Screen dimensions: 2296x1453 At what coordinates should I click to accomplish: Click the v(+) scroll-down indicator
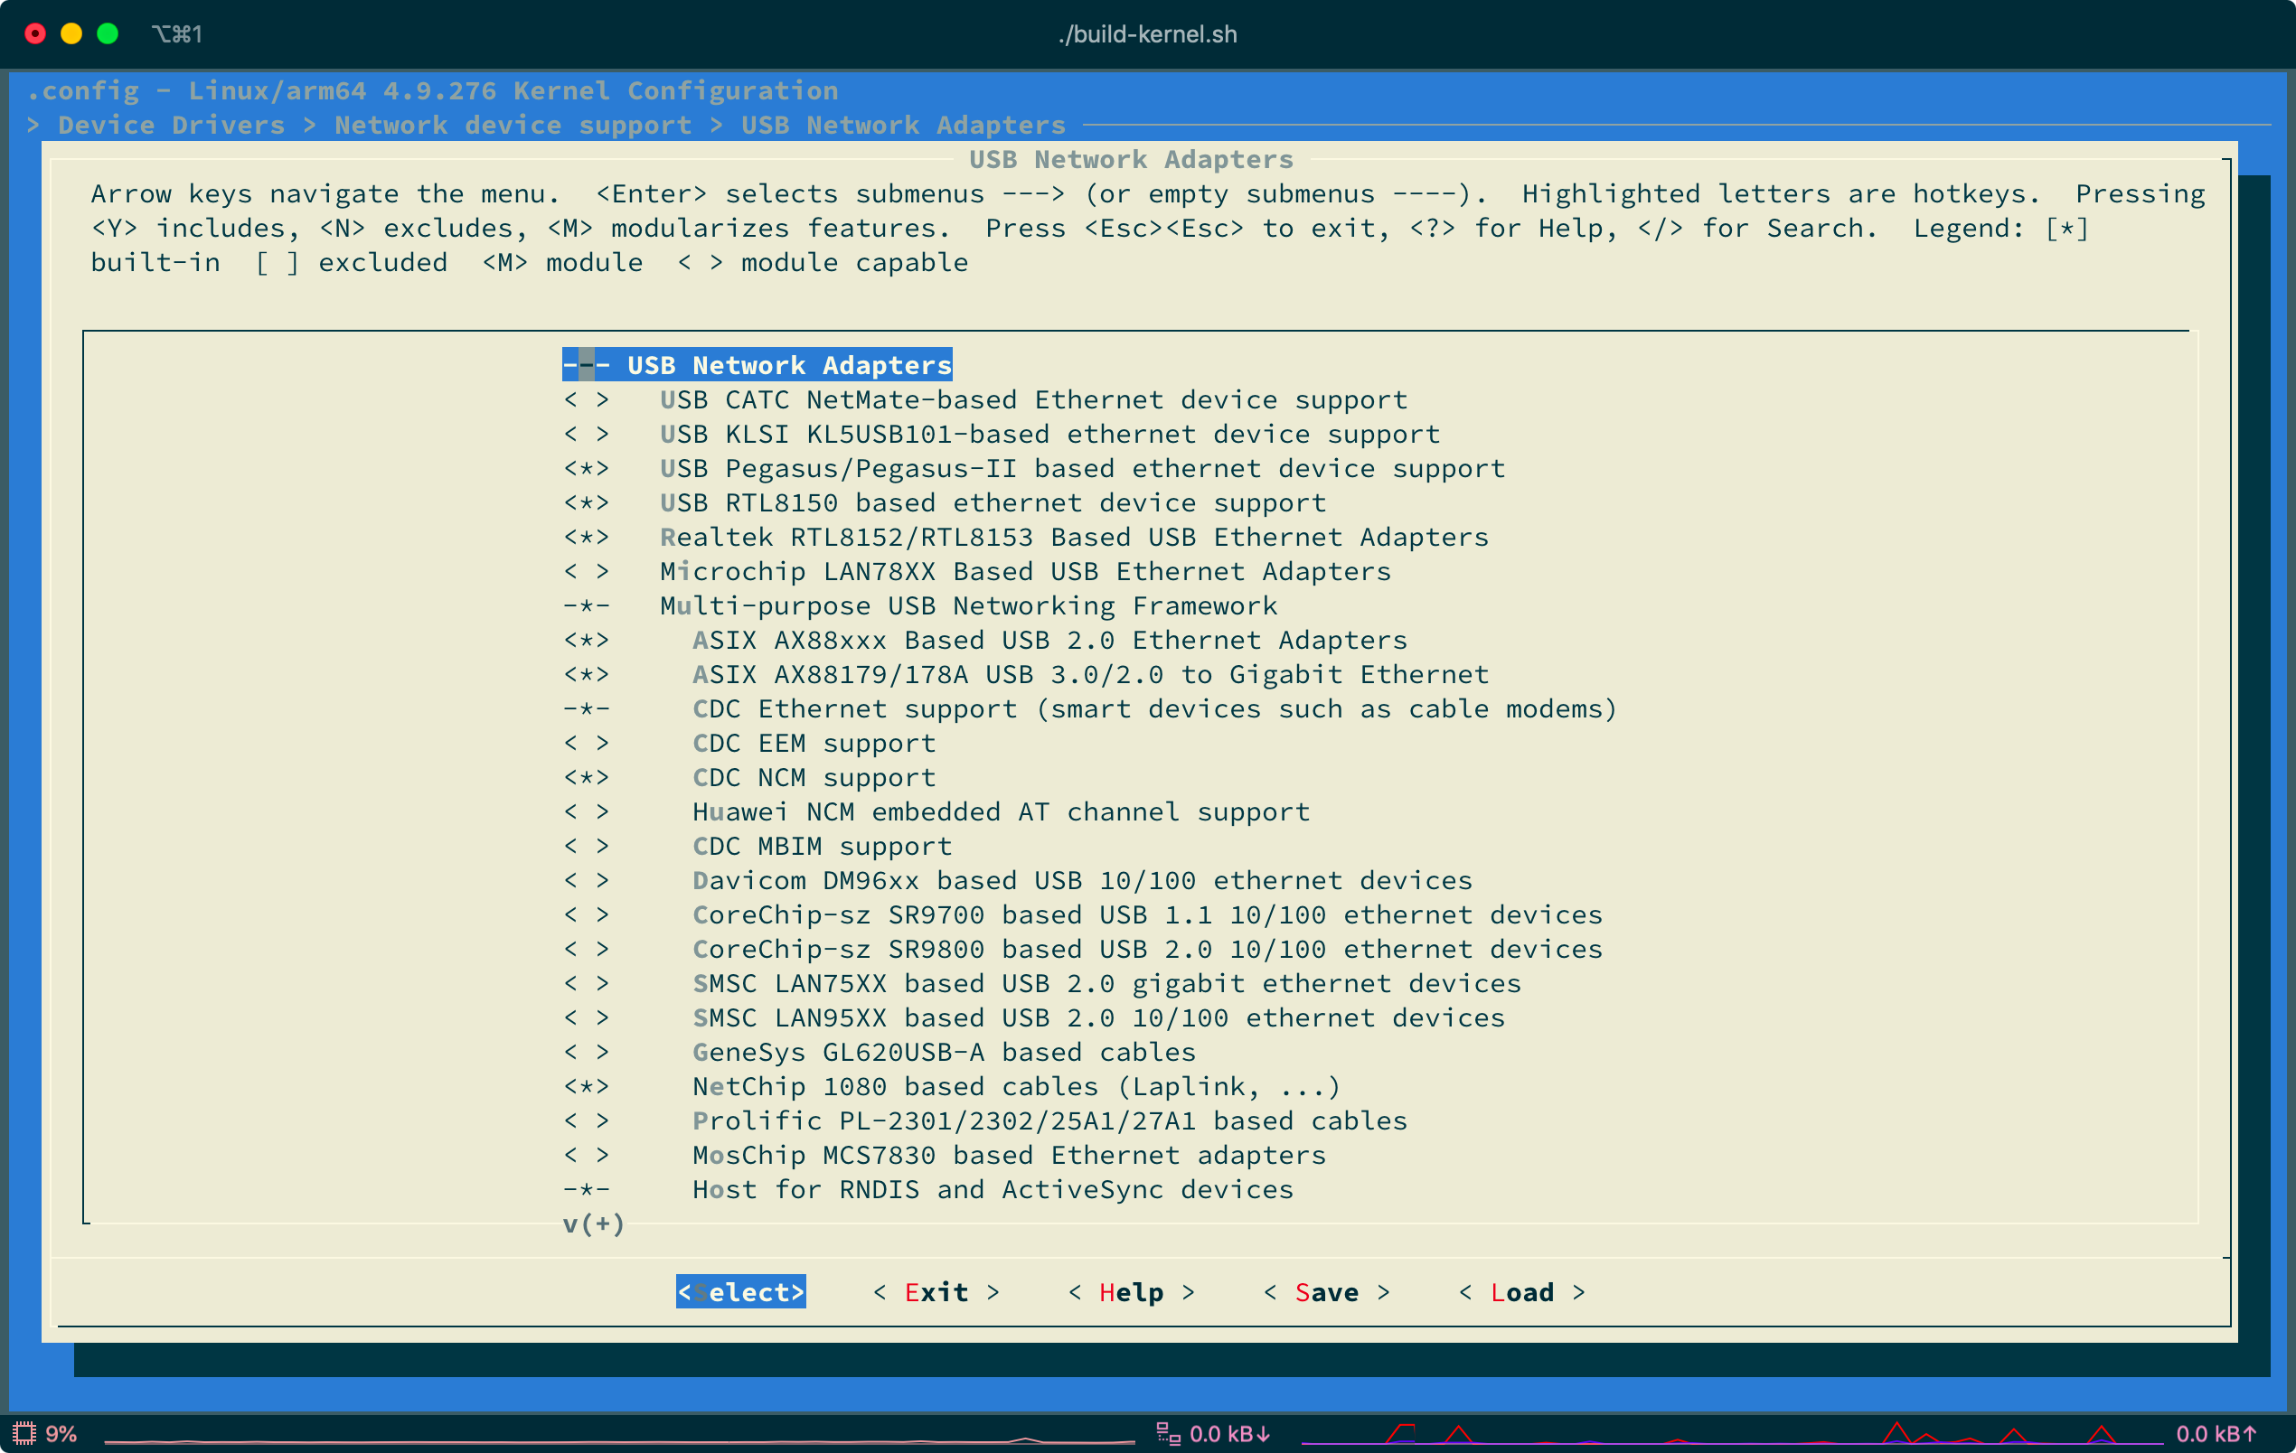pyautogui.click(x=592, y=1223)
